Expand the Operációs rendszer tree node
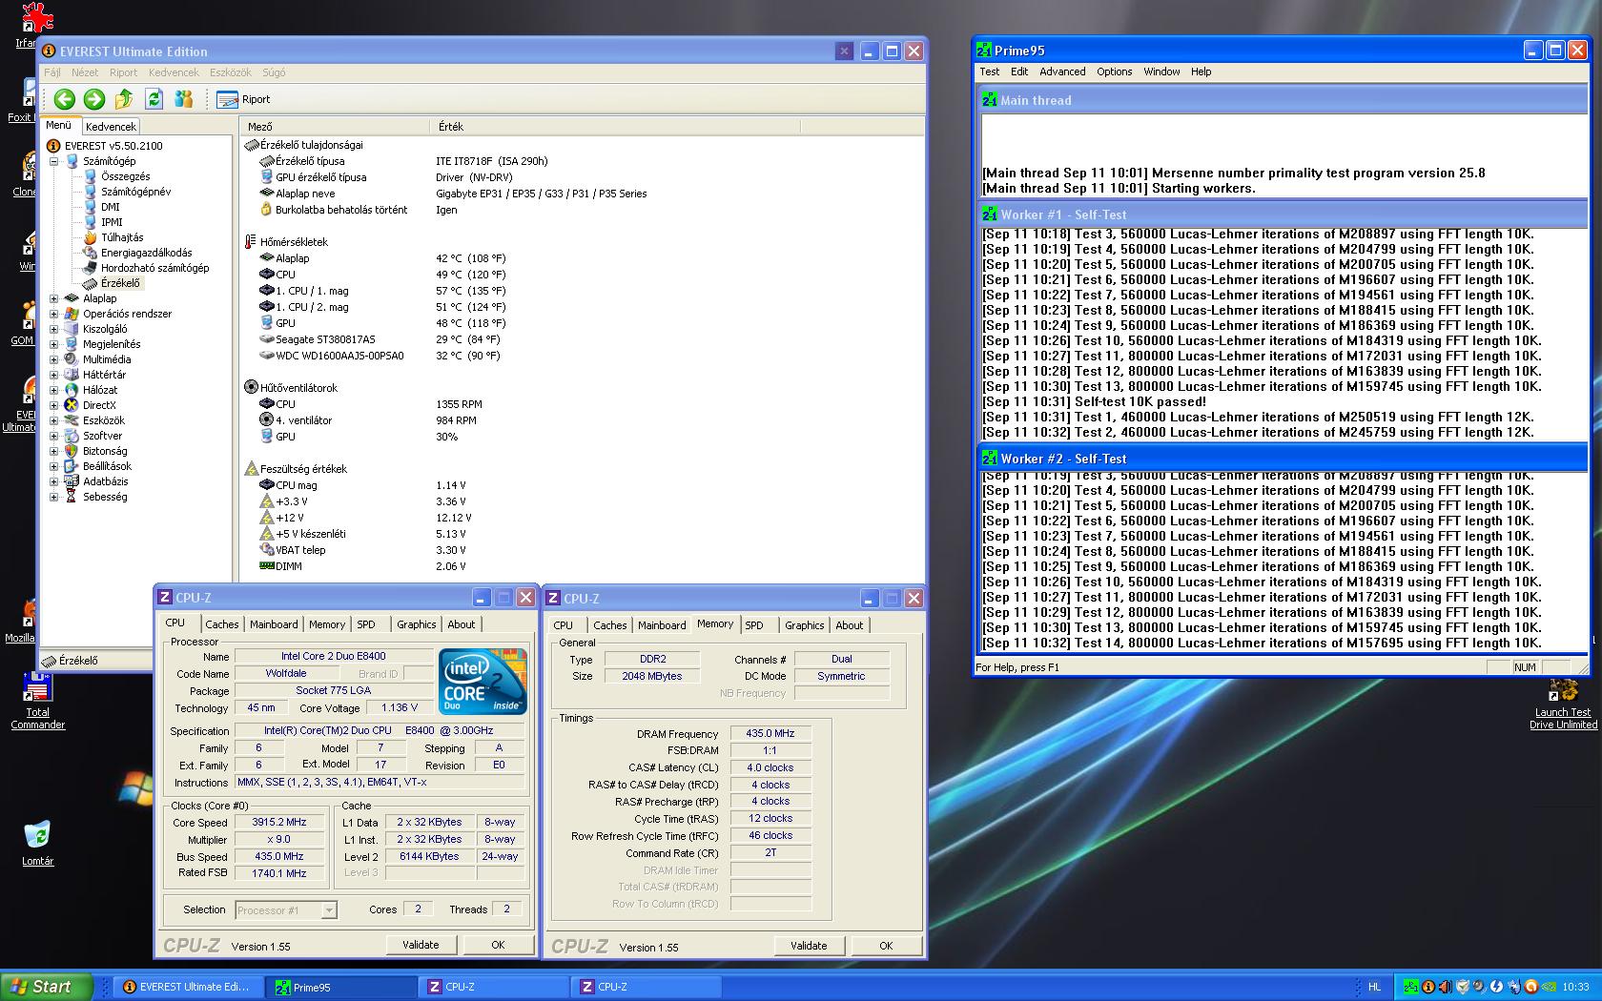The height and width of the screenshot is (1001, 1602). pyautogui.click(x=54, y=314)
